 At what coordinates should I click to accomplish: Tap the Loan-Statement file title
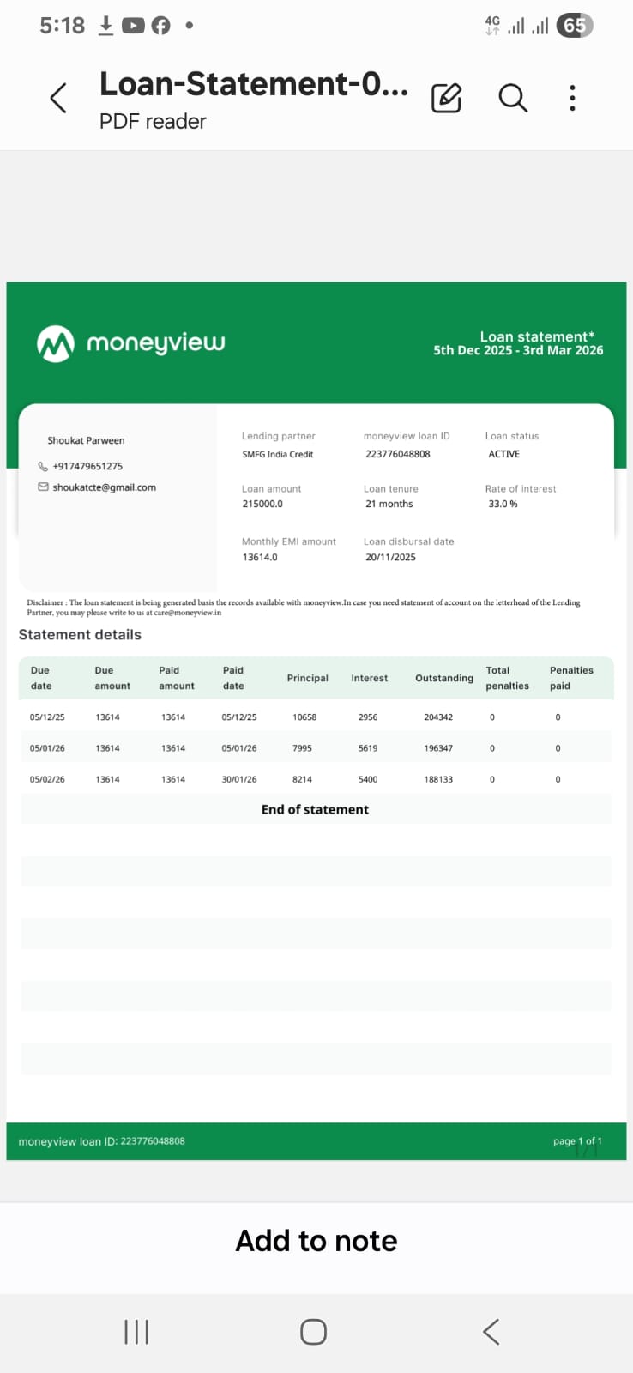pos(253,84)
